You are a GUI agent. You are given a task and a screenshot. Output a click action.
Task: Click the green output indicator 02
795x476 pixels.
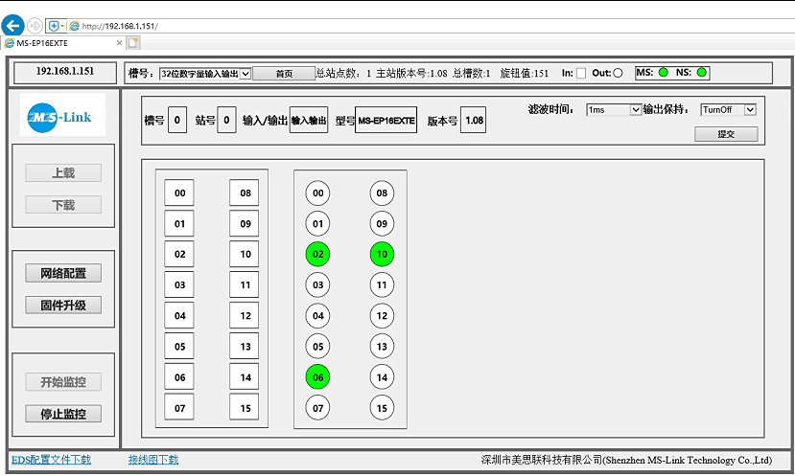317,254
